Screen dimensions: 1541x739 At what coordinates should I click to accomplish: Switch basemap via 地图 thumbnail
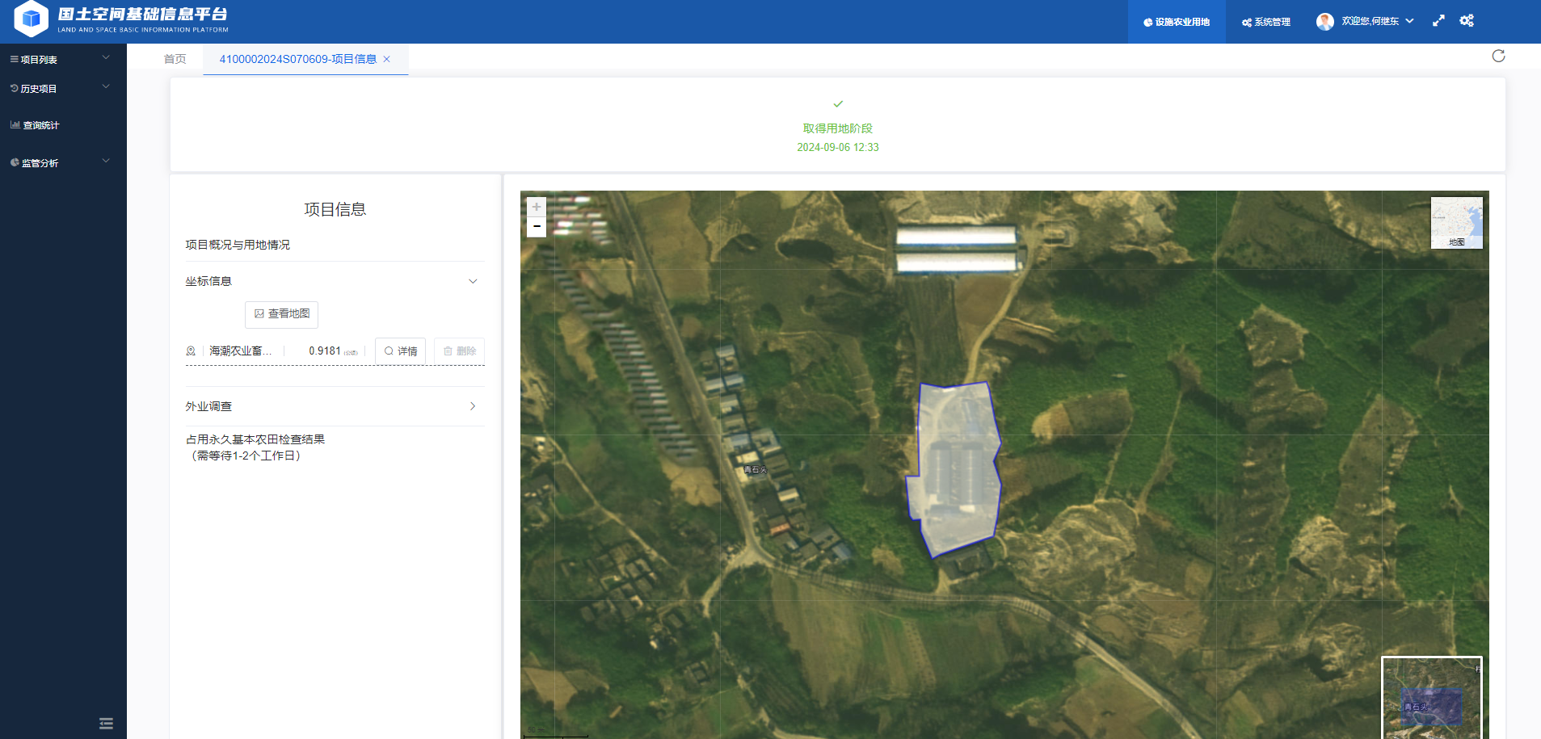click(1457, 223)
